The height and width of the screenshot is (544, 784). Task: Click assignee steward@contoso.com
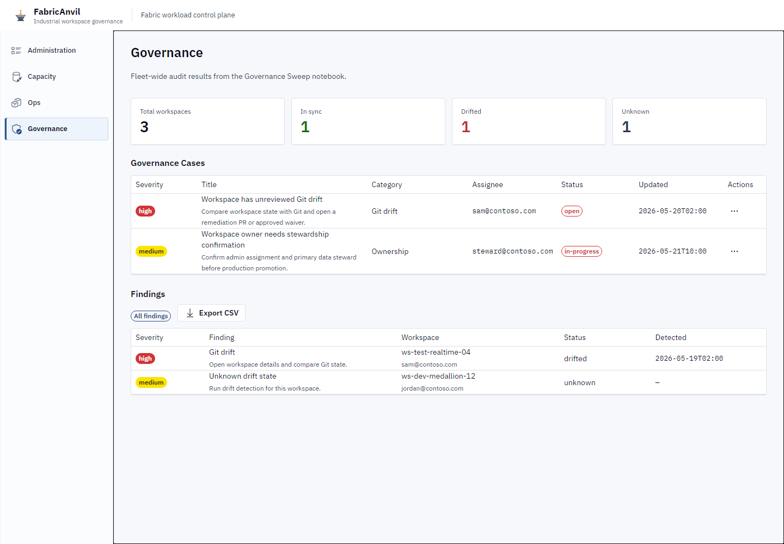point(512,251)
